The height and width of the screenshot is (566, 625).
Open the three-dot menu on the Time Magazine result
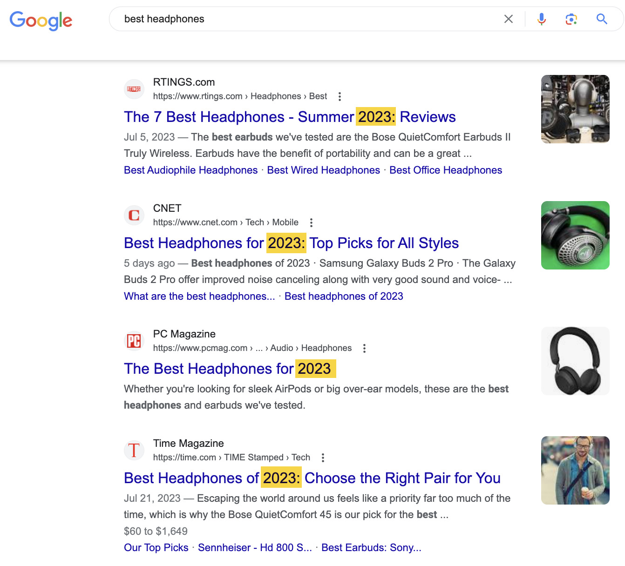323,458
